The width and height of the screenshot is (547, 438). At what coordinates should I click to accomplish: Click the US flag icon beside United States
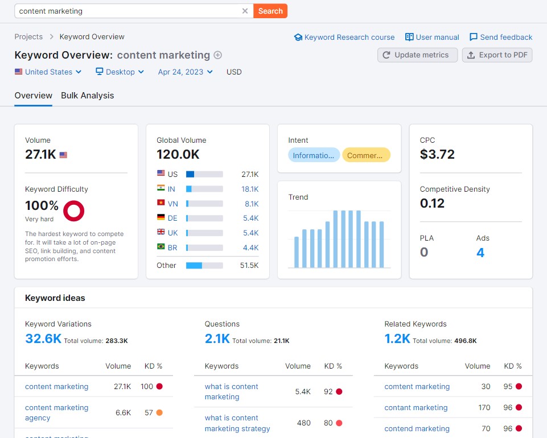coord(18,72)
